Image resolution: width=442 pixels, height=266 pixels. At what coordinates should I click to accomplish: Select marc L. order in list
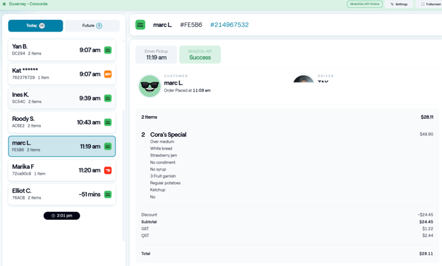point(62,147)
